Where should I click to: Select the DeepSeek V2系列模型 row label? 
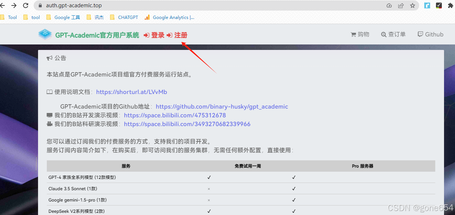click(76, 211)
